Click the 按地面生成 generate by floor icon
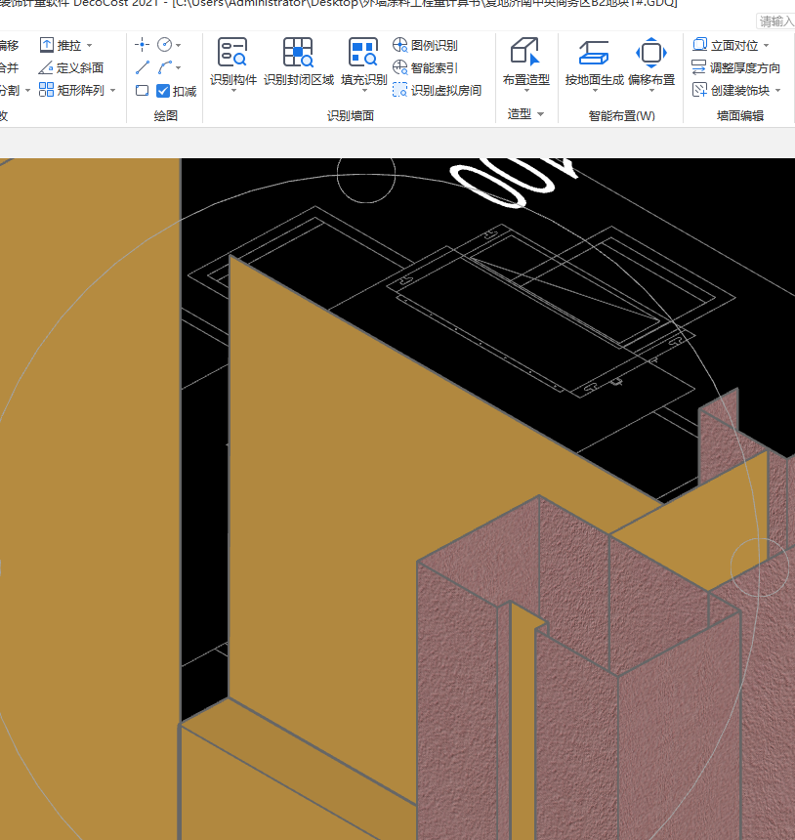Image resolution: width=795 pixels, height=840 pixels. (594, 53)
